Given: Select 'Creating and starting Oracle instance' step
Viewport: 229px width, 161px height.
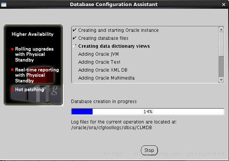Looking at the screenshot, I should click(118, 30).
